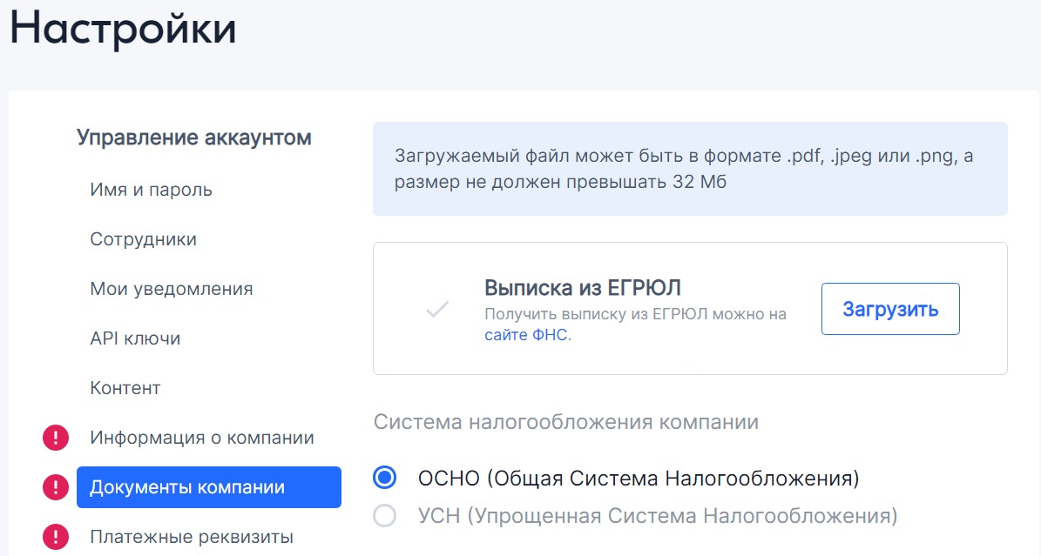
Task: Click the warning icon beside Информация о компании
Action: 56,438
